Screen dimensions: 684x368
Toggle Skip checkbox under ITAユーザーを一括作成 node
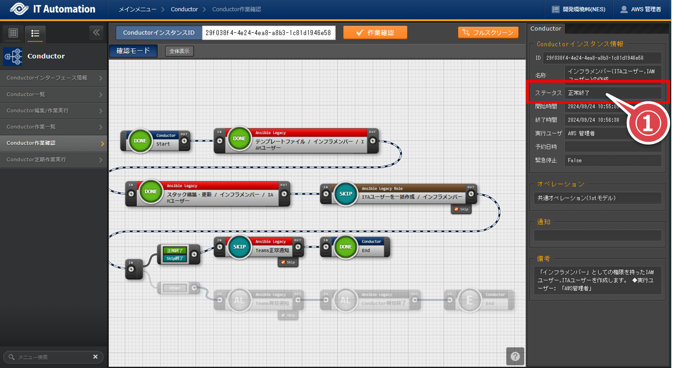[x=456, y=209]
